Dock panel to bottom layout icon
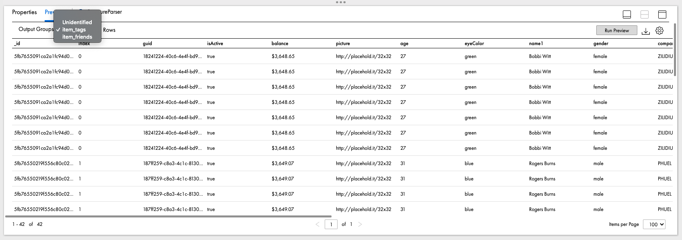The image size is (682, 240). 626,14
